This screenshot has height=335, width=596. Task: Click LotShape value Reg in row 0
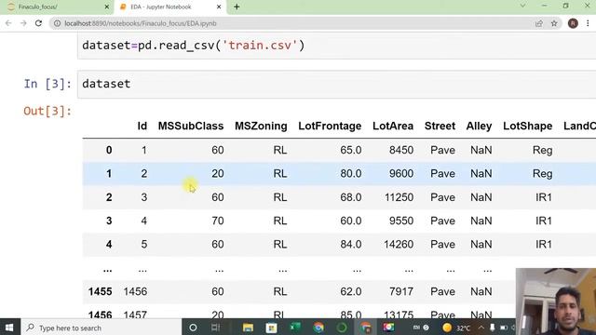pos(542,150)
